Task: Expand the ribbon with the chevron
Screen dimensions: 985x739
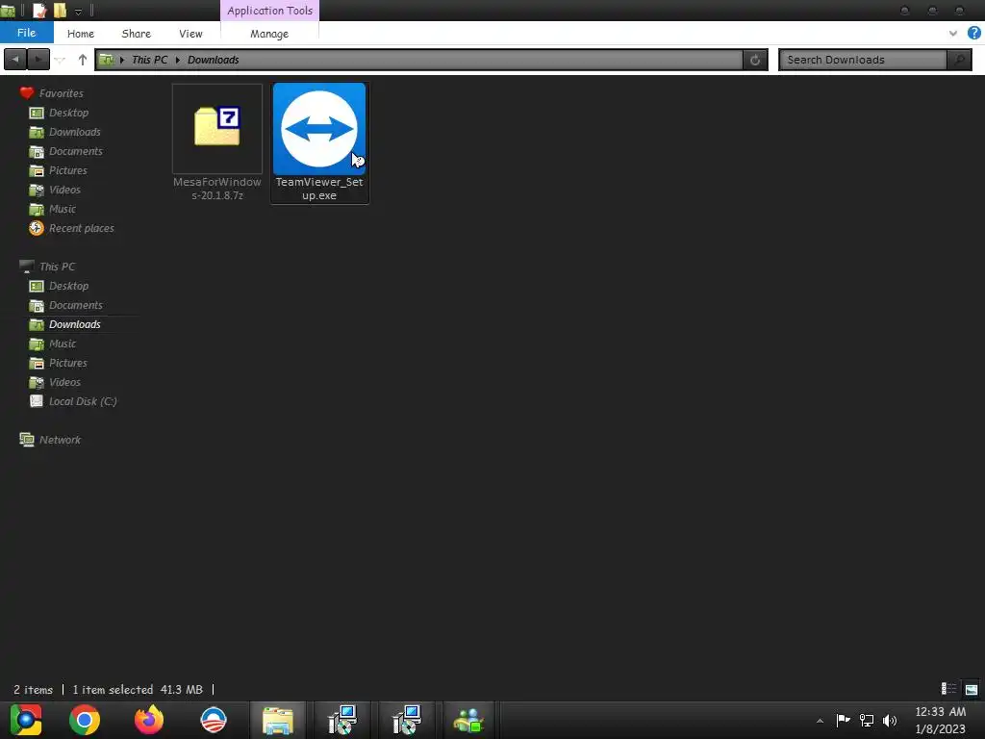Action: click(x=953, y=34)
